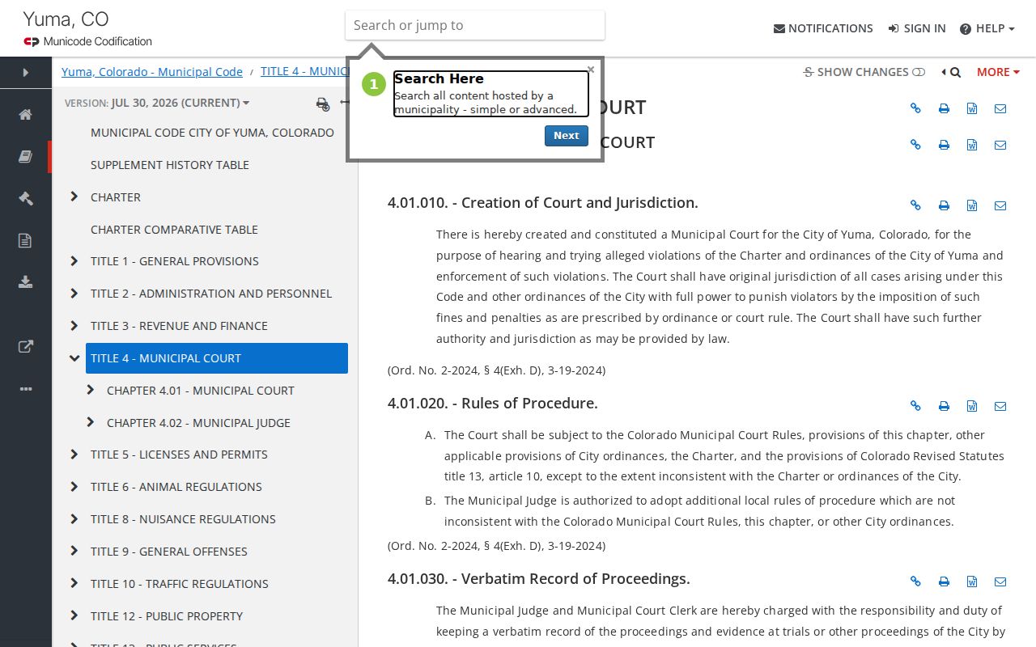Email section 4.01.030 Verbatim Record

pos(1000,581)
